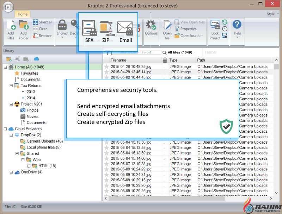Screen dimensions: 282x214
Task: Expand the HTML (18) folder node
Action: (29, 166)
